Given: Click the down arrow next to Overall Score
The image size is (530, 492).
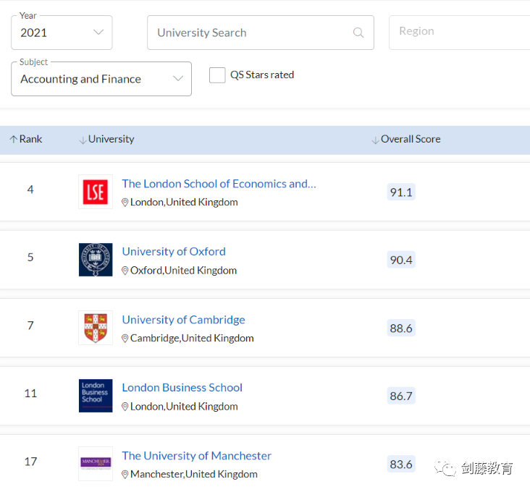Looking at the screenshot, I should click(375, 140).
